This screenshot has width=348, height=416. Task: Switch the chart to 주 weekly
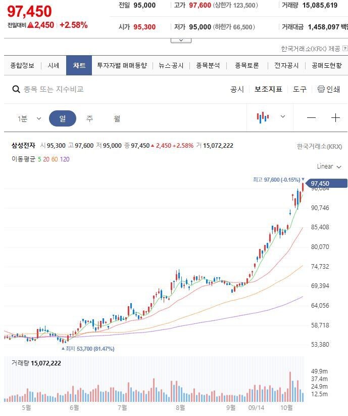[x=89, y=118]
